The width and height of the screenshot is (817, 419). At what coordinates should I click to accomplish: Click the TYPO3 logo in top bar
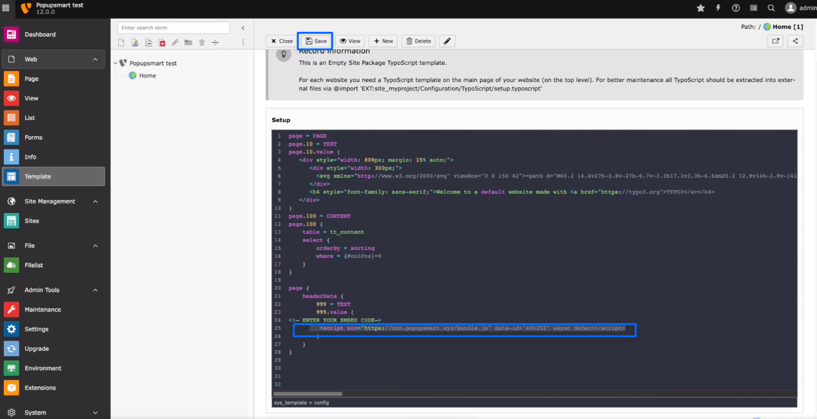[26, 8]
